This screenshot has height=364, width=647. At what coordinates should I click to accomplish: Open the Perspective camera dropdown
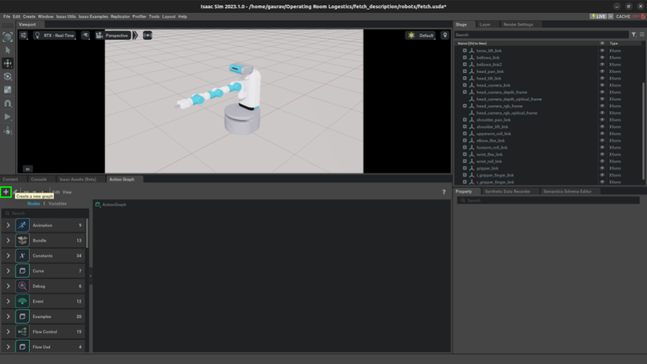(113, 36)
